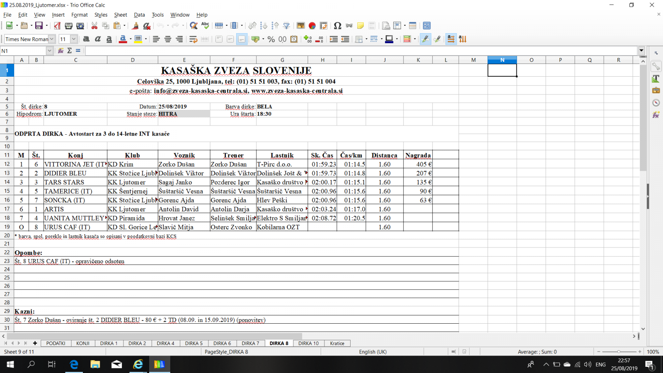Open the AutoFilter tool
Image resolution: width=663 pixels, height=373 pixels.
pyautogui.click(x=286, y=26)
